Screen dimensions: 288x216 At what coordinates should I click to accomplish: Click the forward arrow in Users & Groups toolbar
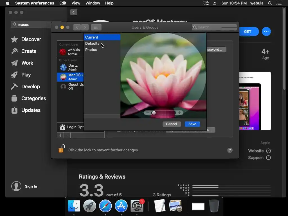click(x=85, y=27)
